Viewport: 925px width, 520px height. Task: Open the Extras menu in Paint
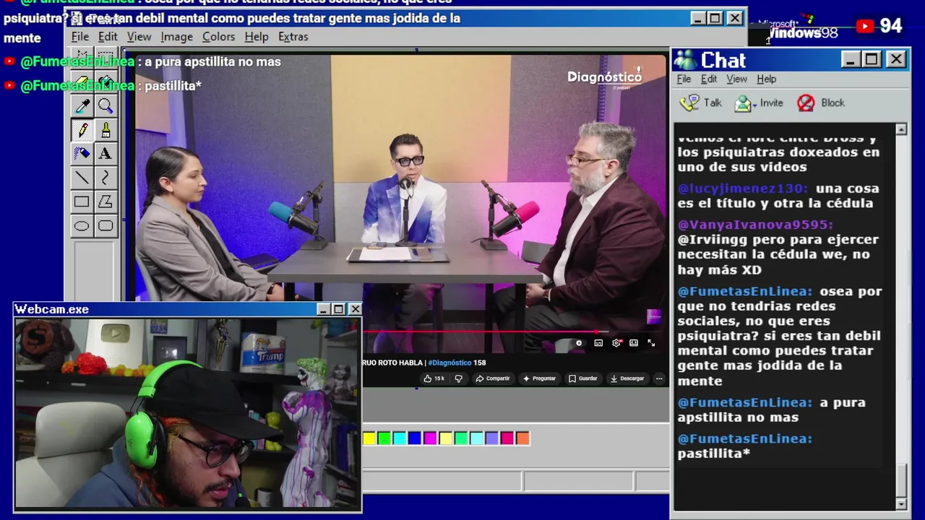(293, 37)
